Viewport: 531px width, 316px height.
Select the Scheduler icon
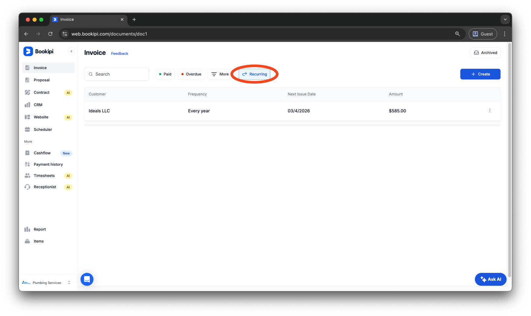[x=28, y=129]
